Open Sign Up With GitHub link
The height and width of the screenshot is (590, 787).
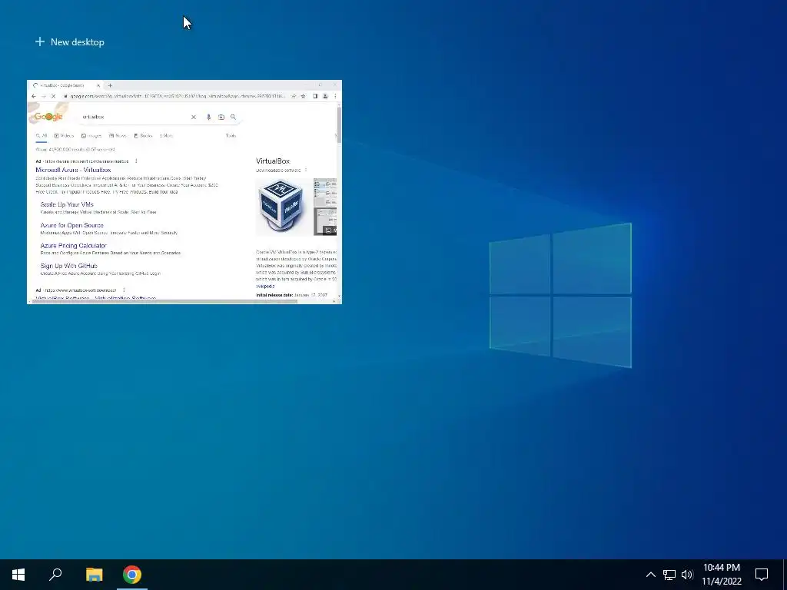pyautogui.click(x=68, y=266)
